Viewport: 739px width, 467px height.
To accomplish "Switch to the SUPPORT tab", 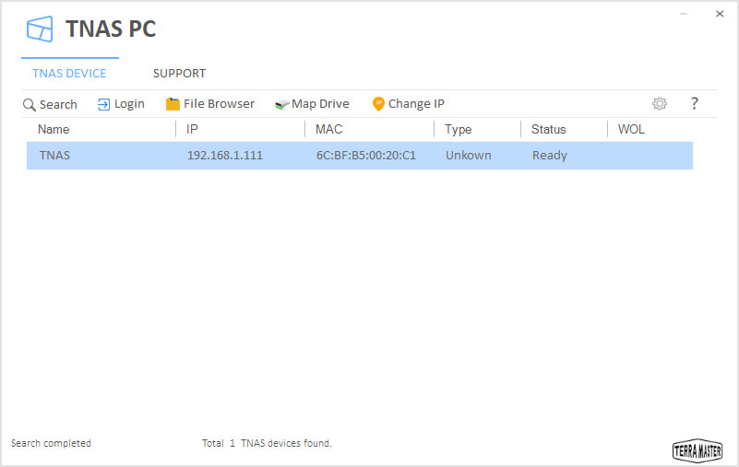I will 179,74.
